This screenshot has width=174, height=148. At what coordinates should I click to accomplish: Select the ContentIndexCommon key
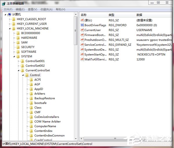pos(50,136)
